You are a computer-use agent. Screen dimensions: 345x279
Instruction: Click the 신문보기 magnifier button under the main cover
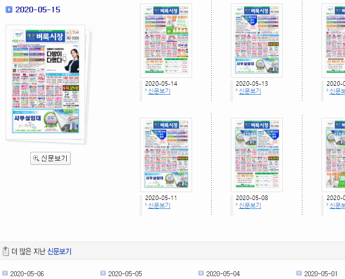click(50, 158)
